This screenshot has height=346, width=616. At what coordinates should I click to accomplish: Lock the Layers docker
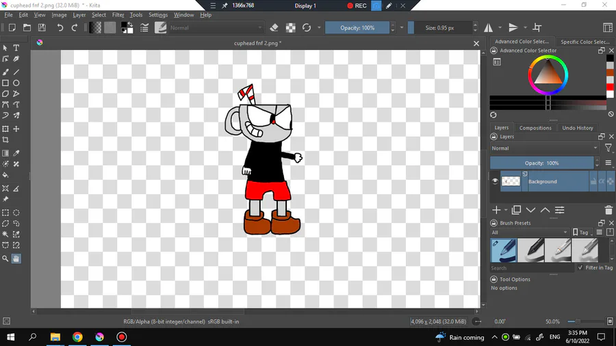click(x=493, y=137)
